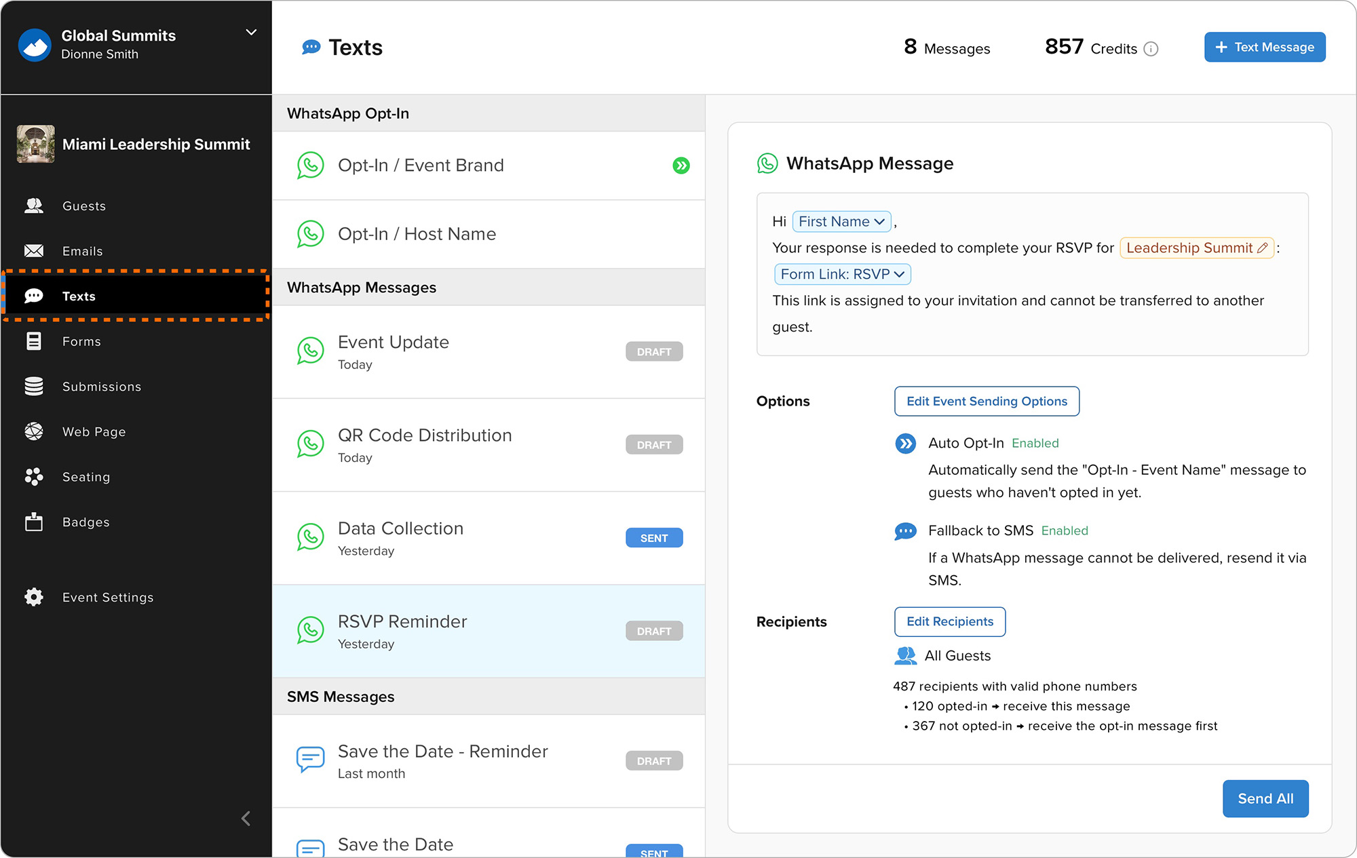Open the Guests menu item
Screen dimensions: 1357x858
[x=136, y=206]
